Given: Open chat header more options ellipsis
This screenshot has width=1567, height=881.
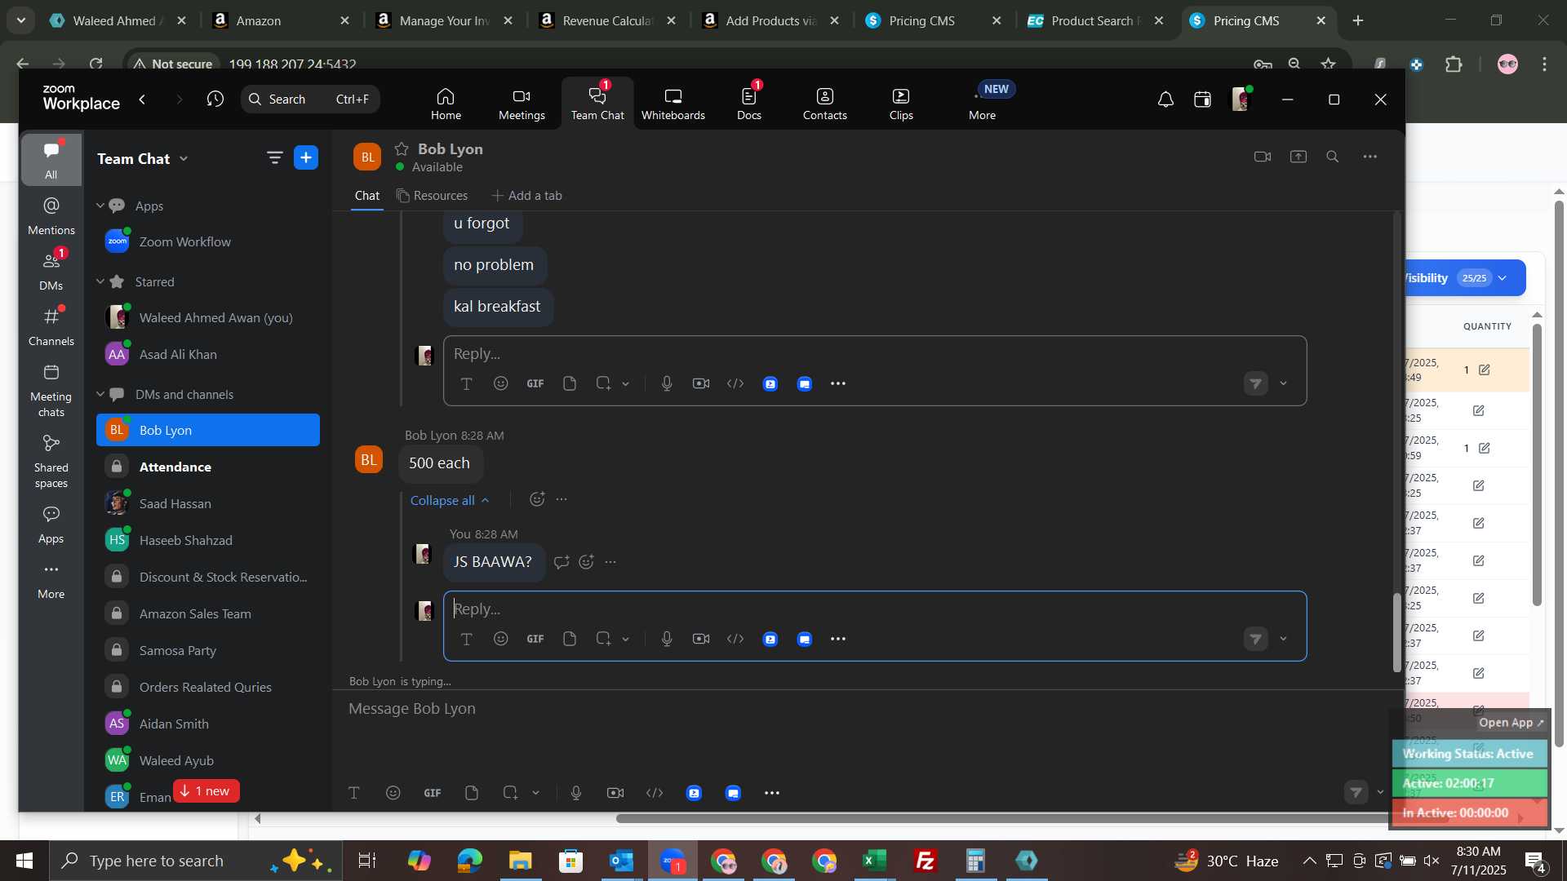Looking at the screenshot, I should click(1370, 157).
